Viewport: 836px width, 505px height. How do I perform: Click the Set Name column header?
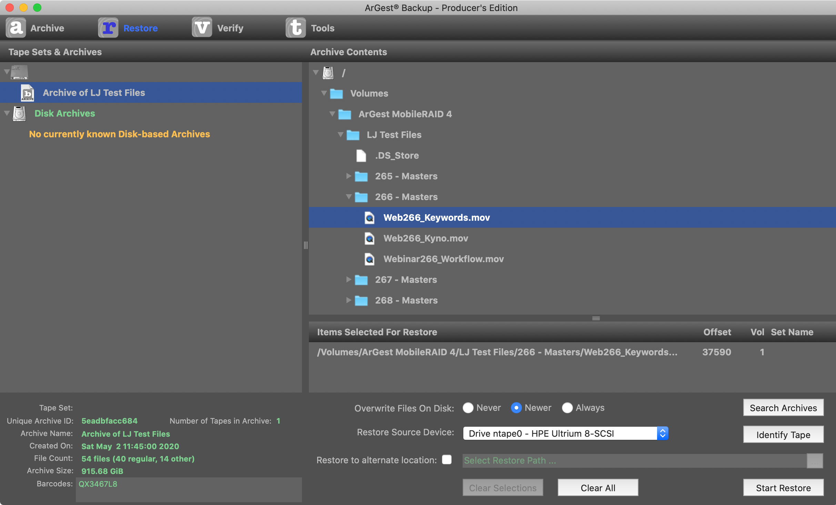(x=792, y=332)
